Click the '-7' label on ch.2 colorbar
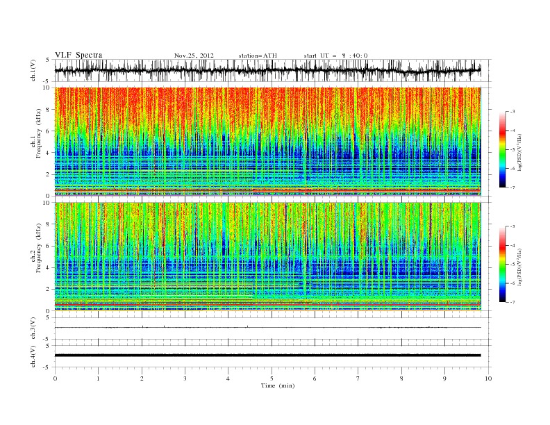The image size is (550, 425). [x=512, y=302]
